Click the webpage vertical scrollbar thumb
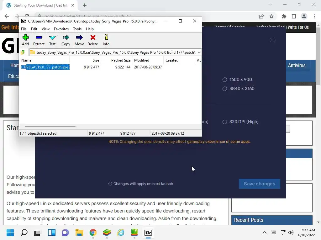Image resolution: width=321 pixels, height=240 pixels. (318, 56)
